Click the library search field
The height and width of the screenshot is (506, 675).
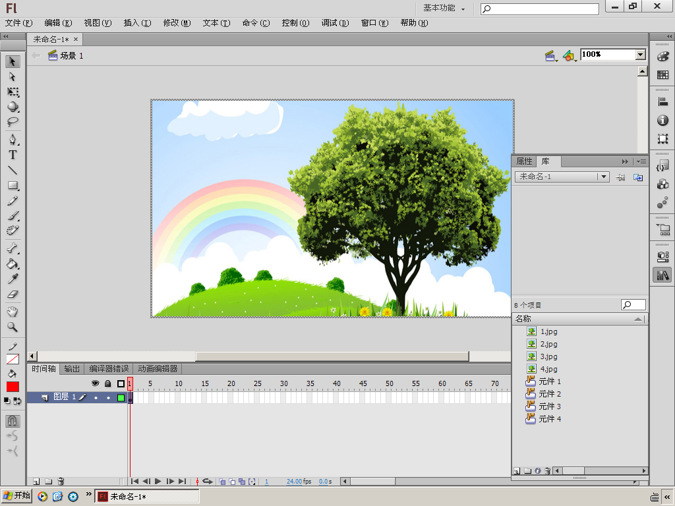pos(633,304)
